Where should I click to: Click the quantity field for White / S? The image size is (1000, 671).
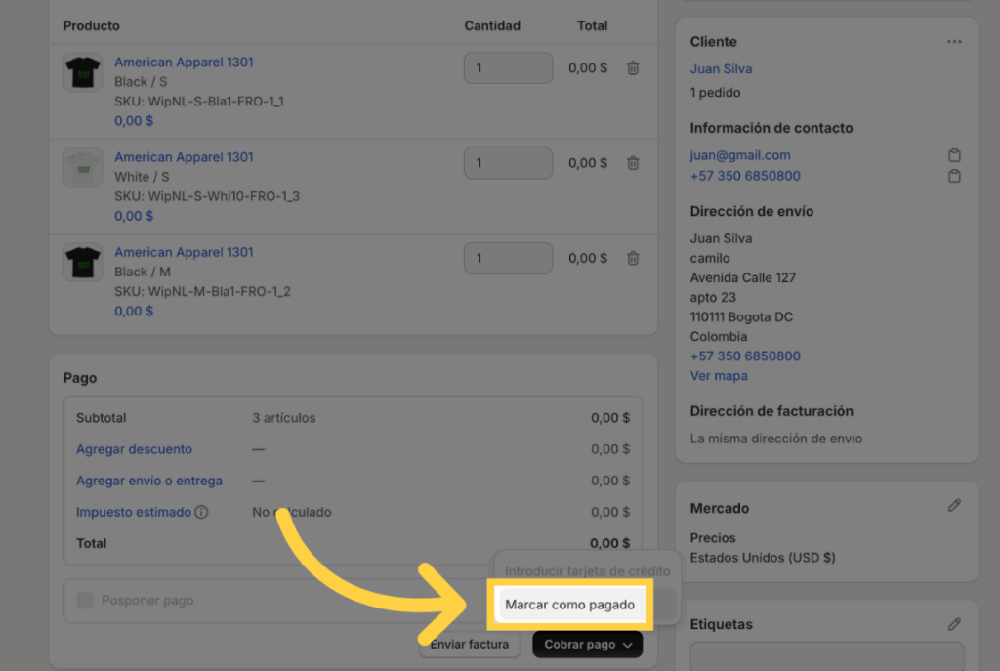tap(508, 163)
